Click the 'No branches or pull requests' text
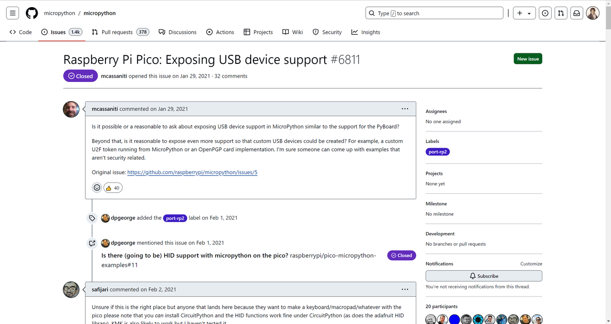 (456, 244)
